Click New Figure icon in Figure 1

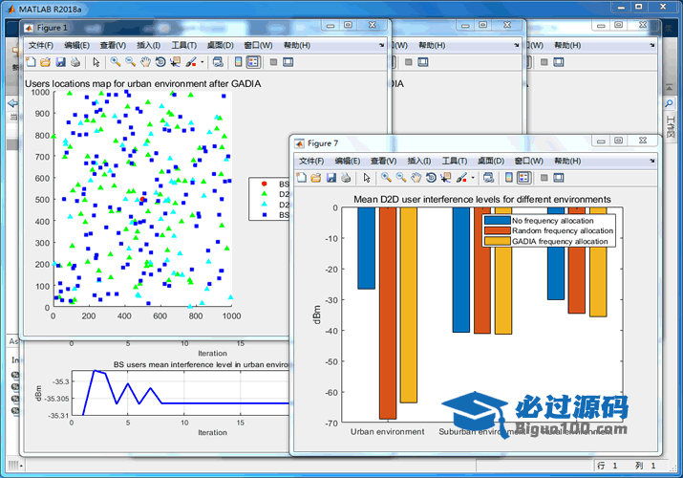31,62
